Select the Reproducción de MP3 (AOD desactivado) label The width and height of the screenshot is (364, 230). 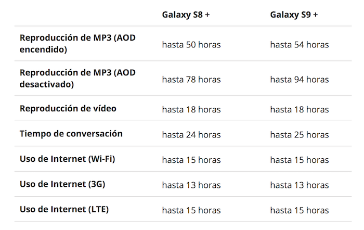(x=77, y=78)
